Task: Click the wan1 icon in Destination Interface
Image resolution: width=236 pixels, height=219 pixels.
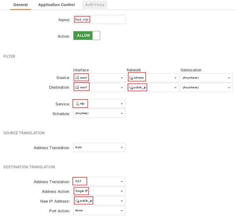Action: 77,88
